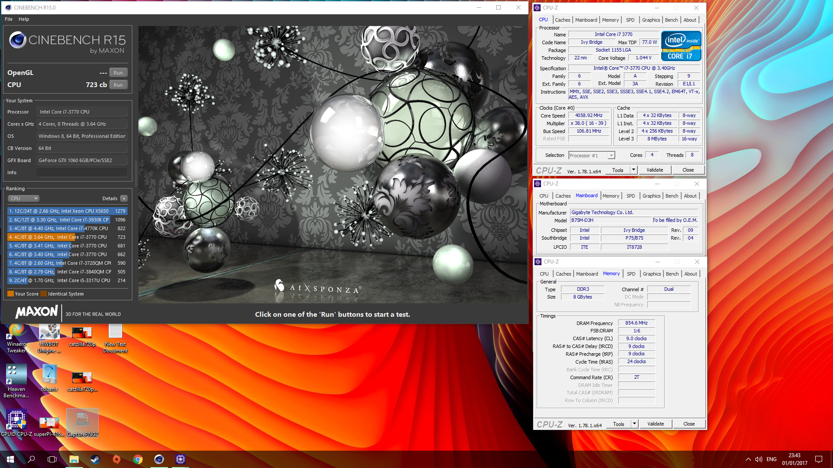Open the volume control in system tray

tap(759, 459)
